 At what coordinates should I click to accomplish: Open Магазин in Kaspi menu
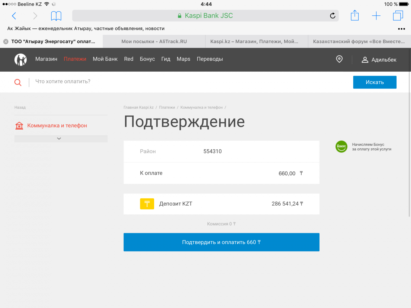[46, 59]
